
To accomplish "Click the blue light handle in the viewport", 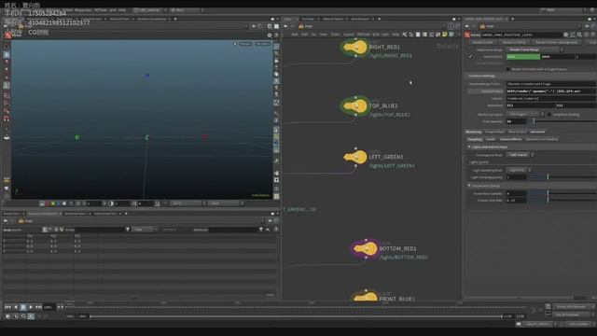I will click(x=147, y=76).
